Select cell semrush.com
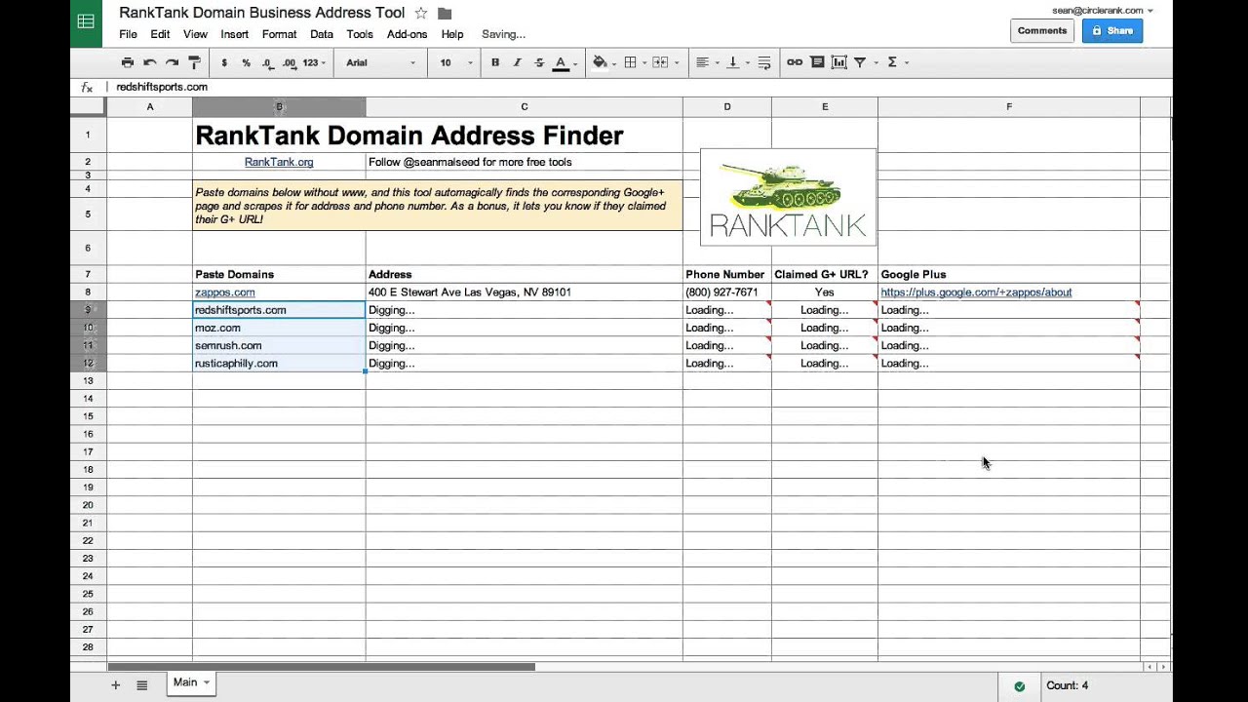 pos(279,345)
